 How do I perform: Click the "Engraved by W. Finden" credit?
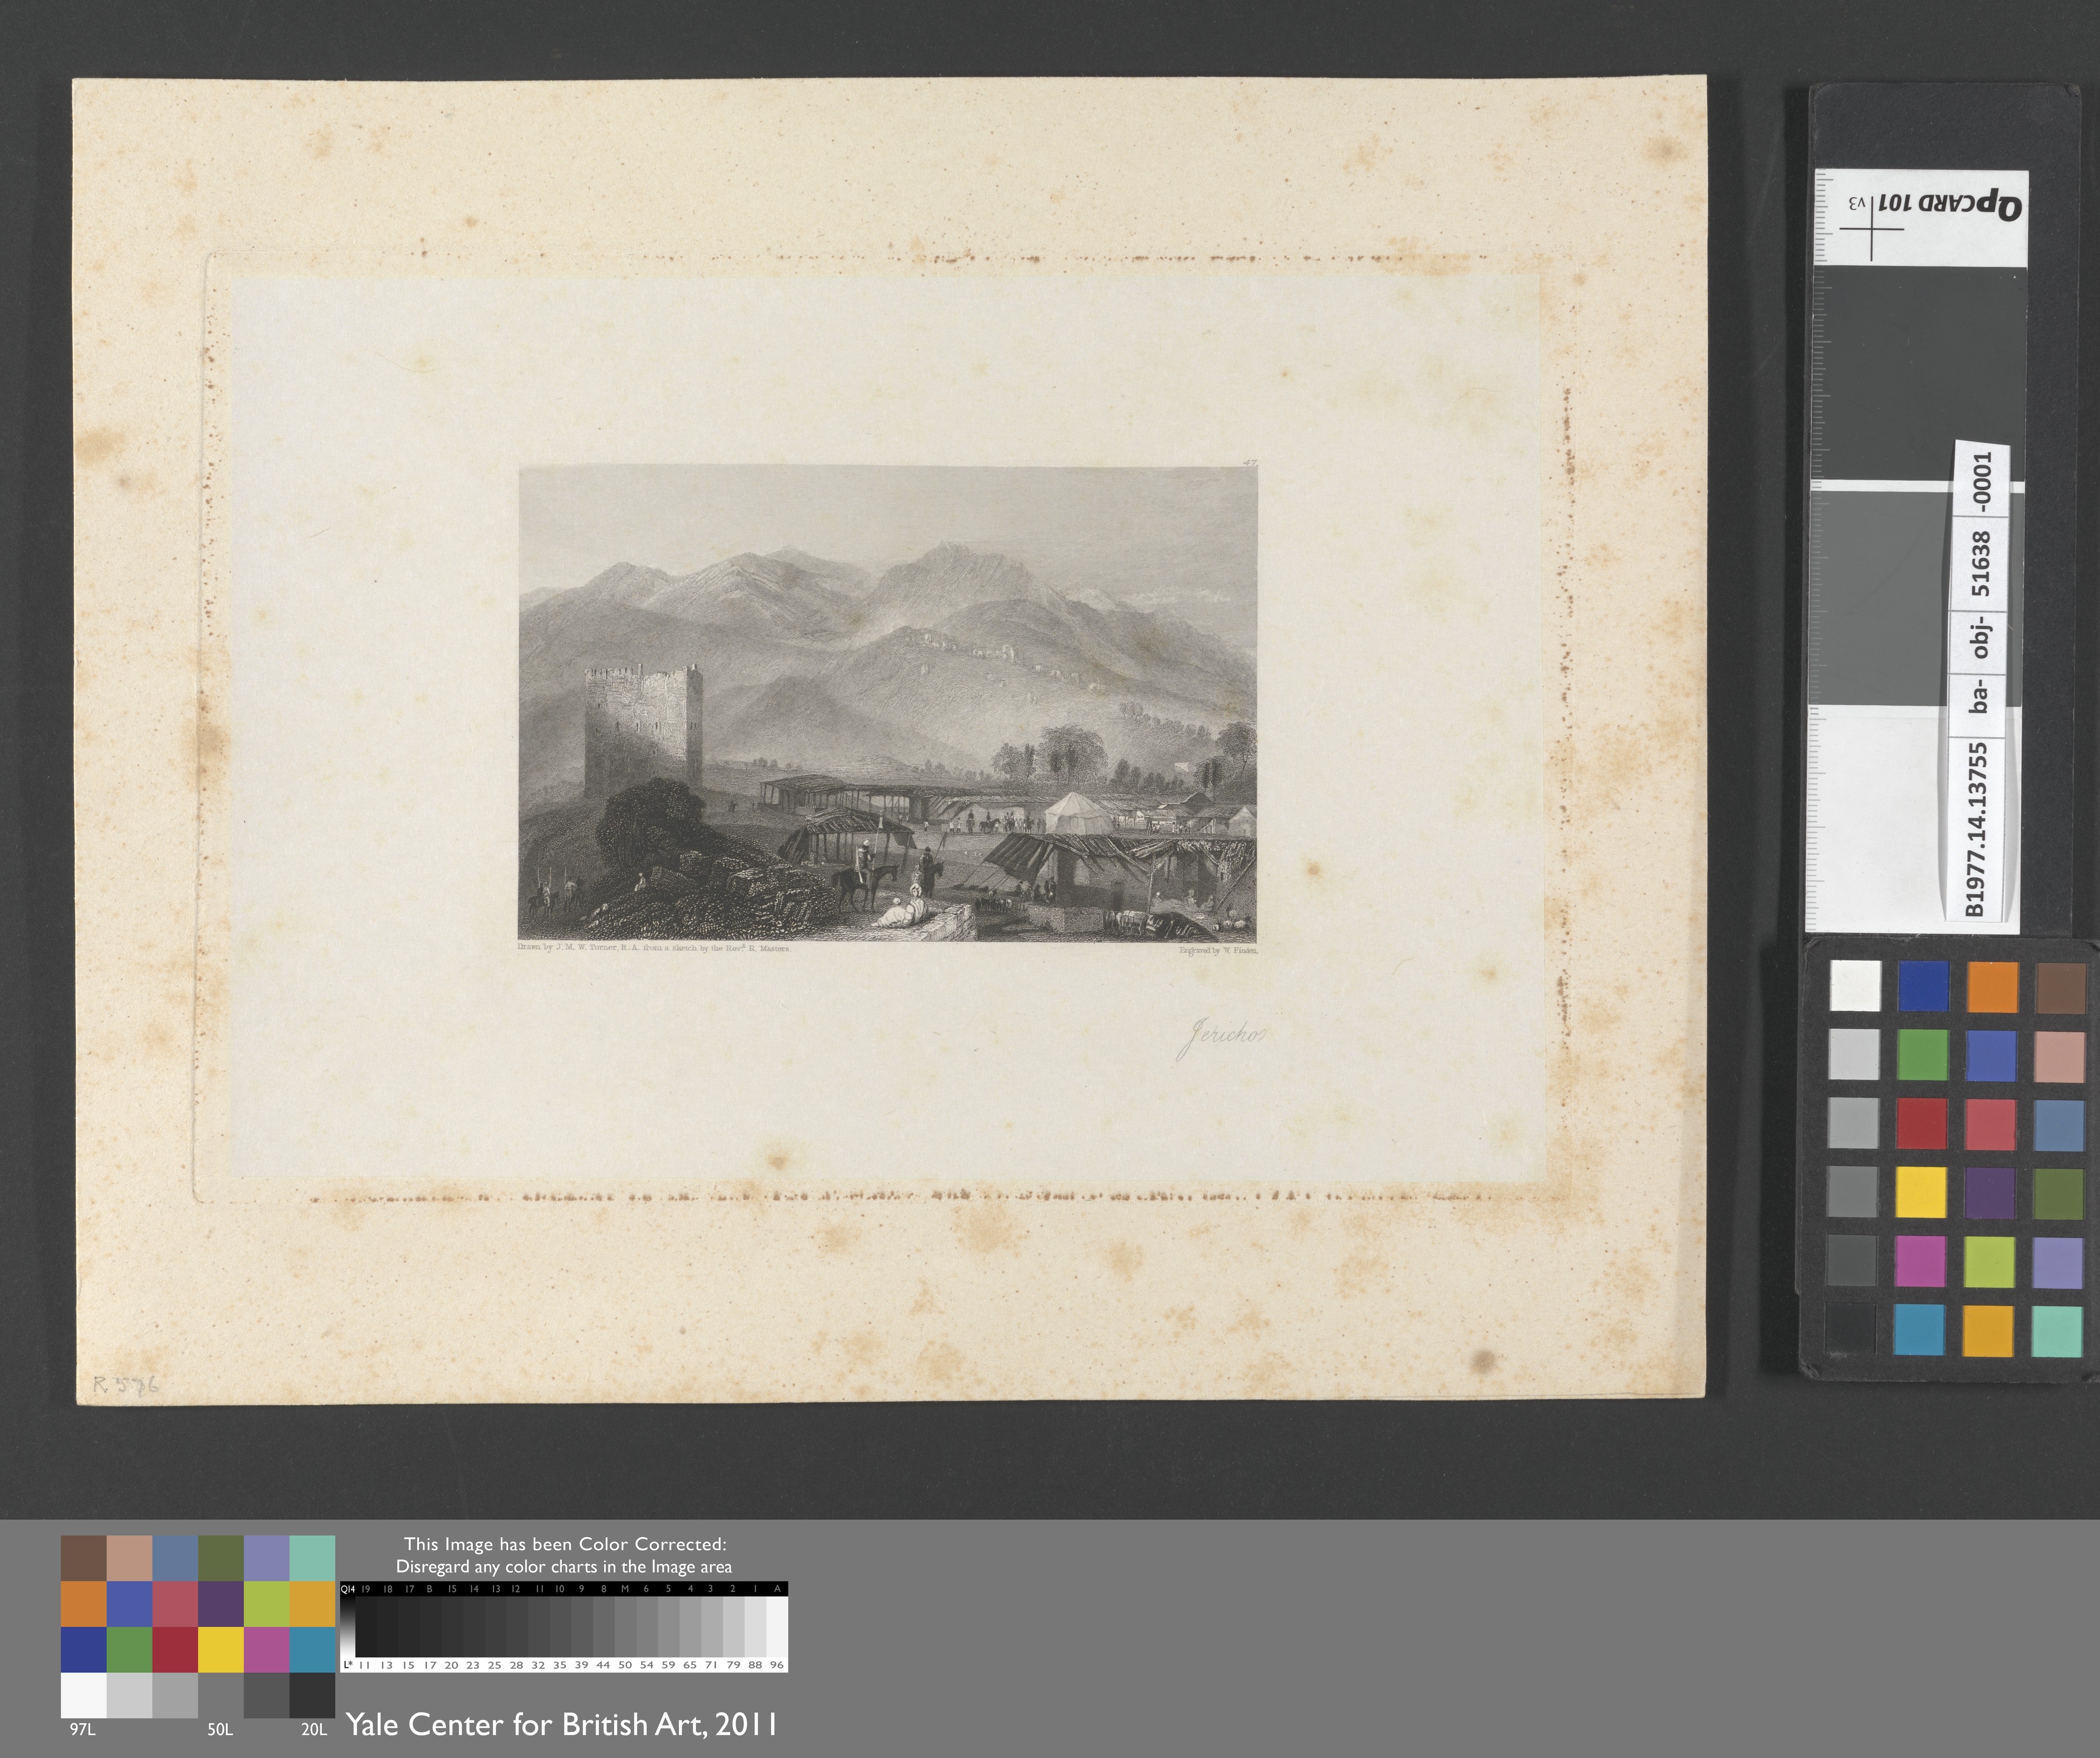(x=1218, y=950)
